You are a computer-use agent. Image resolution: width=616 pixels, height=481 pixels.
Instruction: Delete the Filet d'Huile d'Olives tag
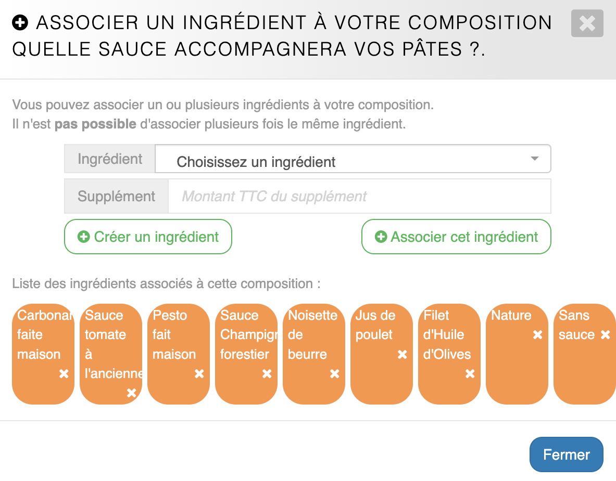tap(470, 374)
